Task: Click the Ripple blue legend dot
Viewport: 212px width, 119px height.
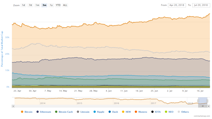Action: (x=95, y=112)
